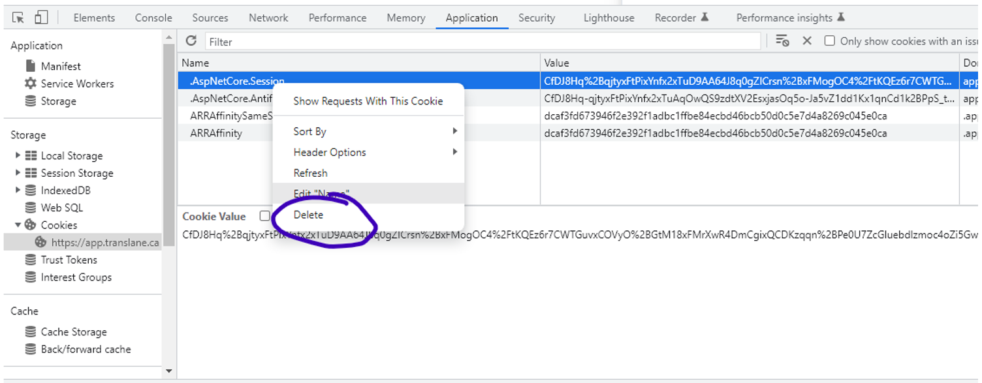Select the app.translane.ca cookies entry

(104, 242)
